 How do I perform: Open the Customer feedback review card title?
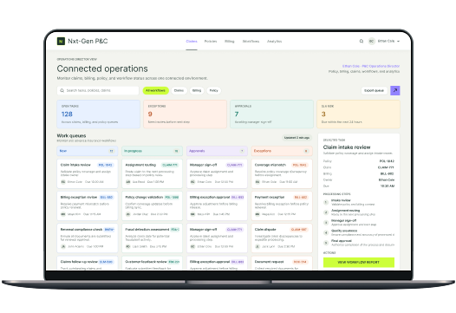[146, 262]
